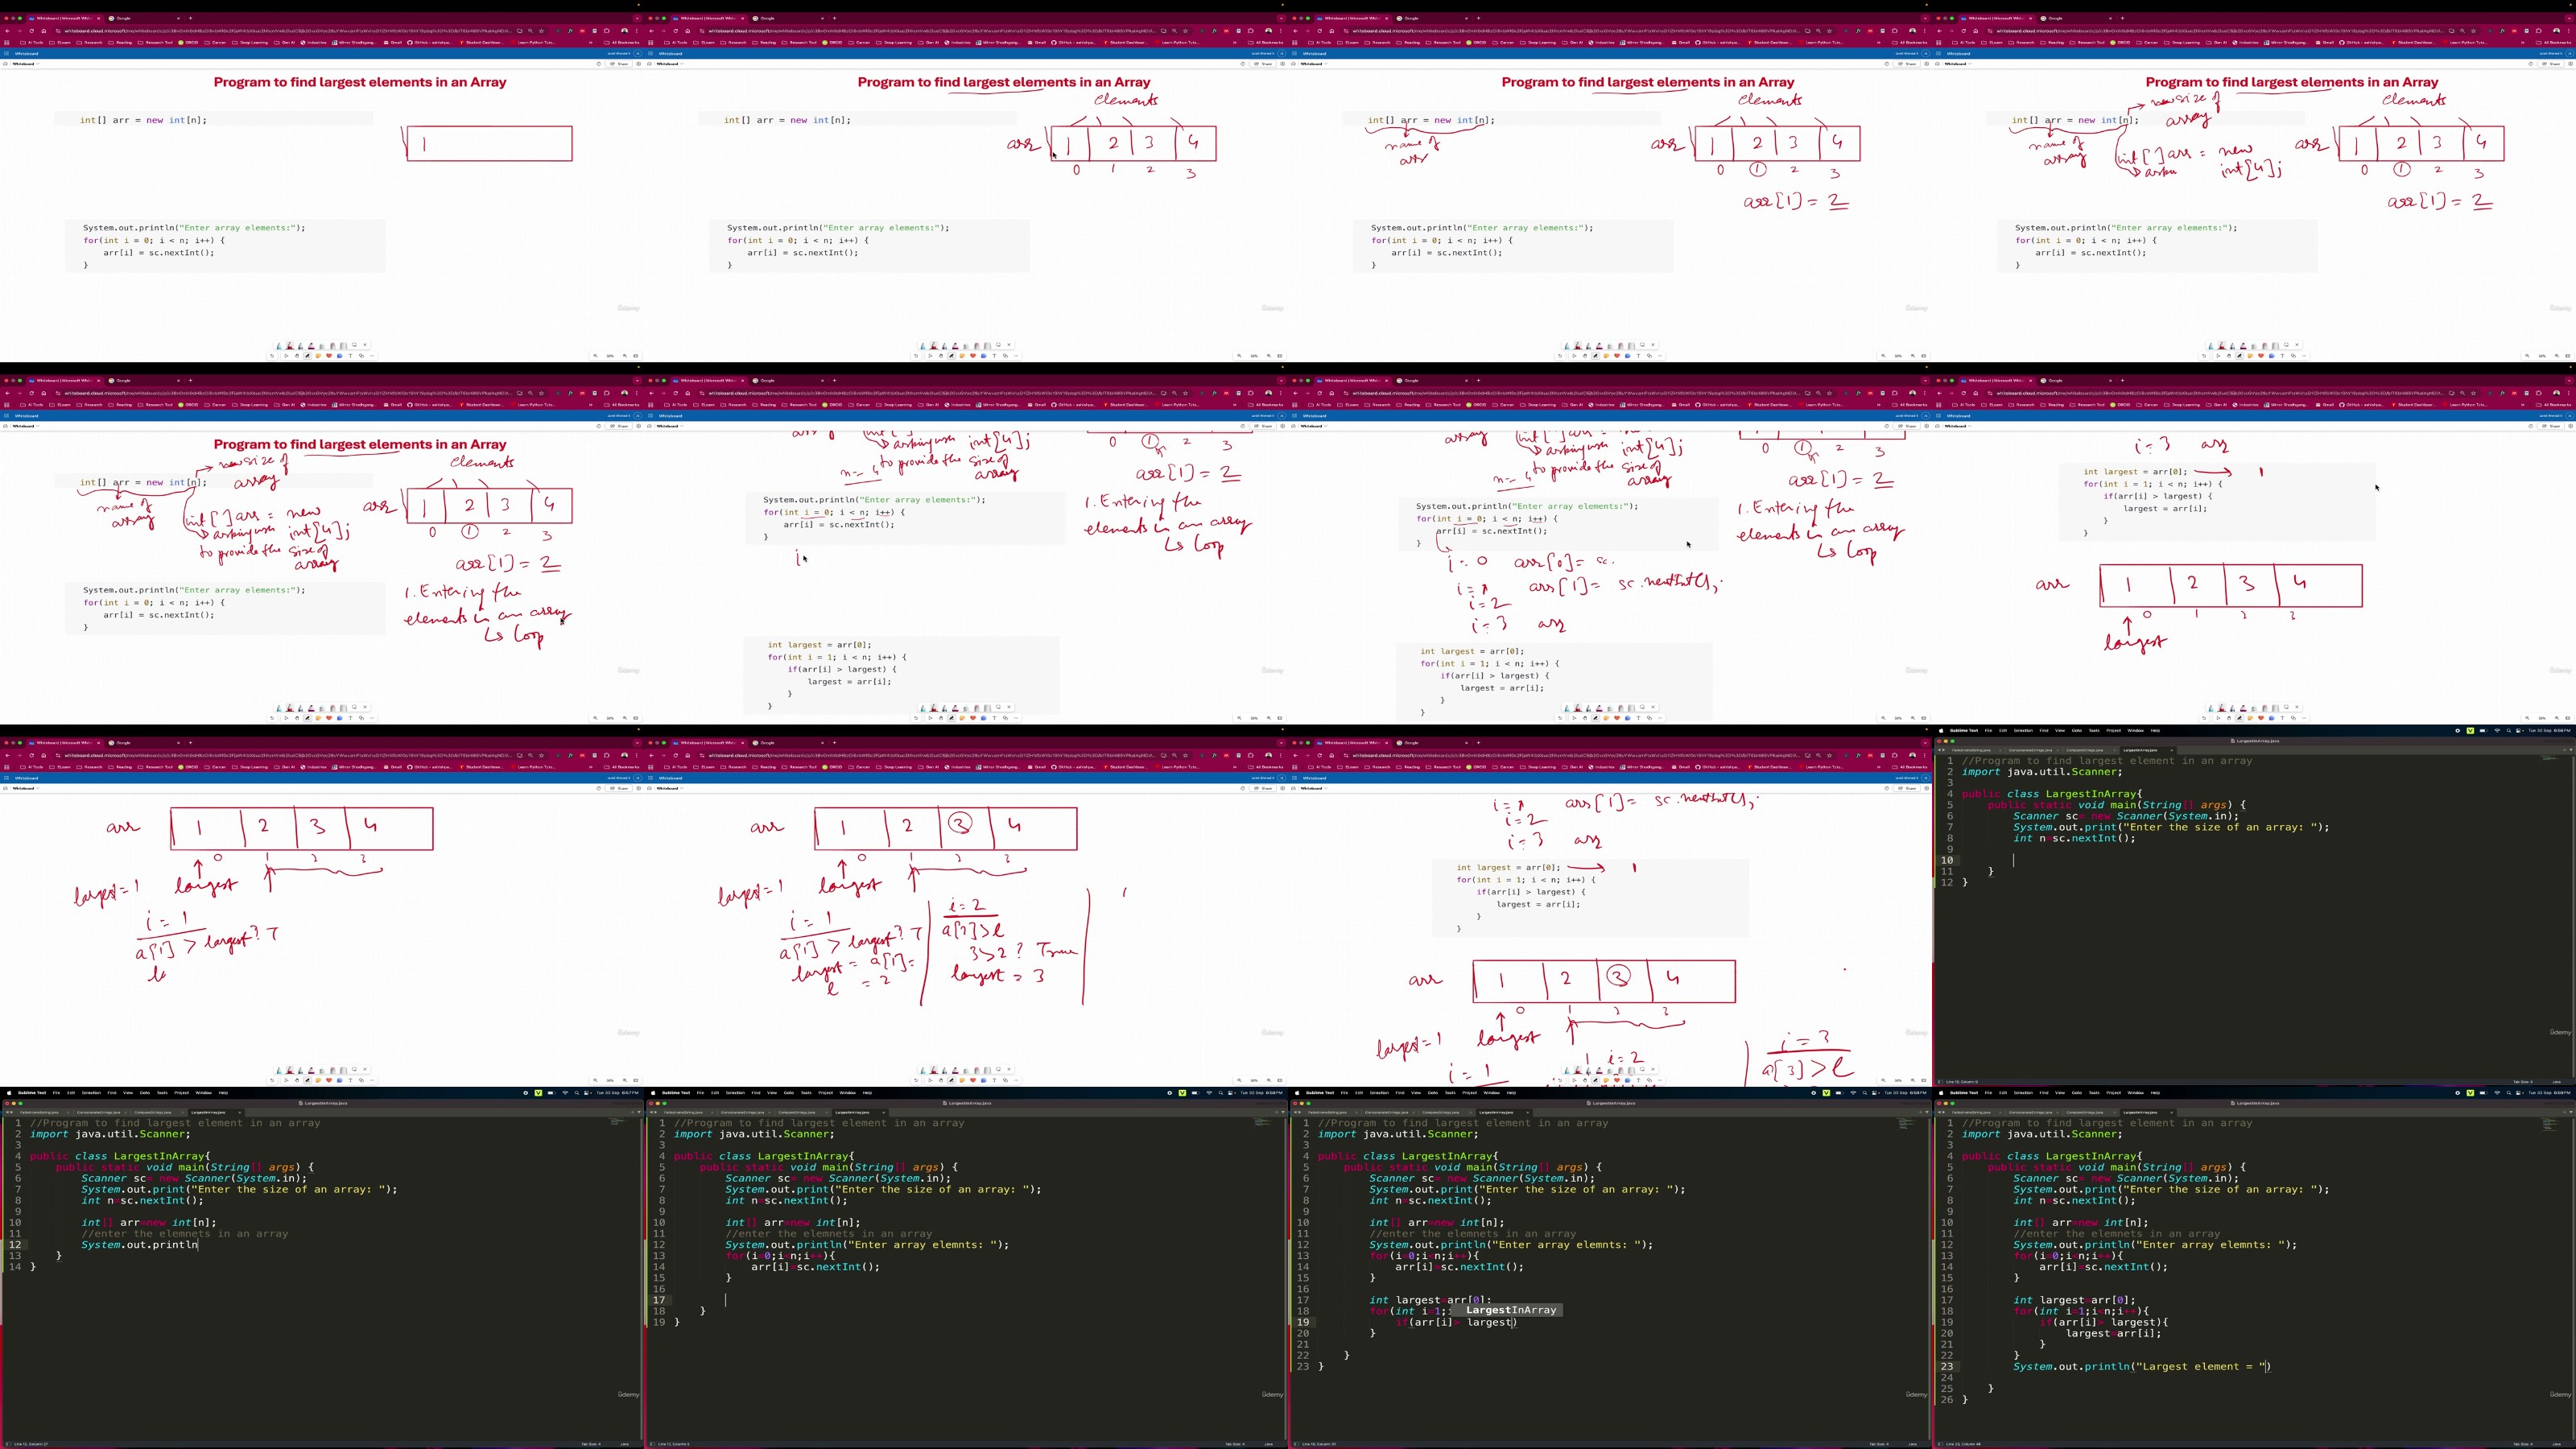Click the Share button in first whiteboard frame
This screenshot has width=2576, height=1449.
coord(619,64)
